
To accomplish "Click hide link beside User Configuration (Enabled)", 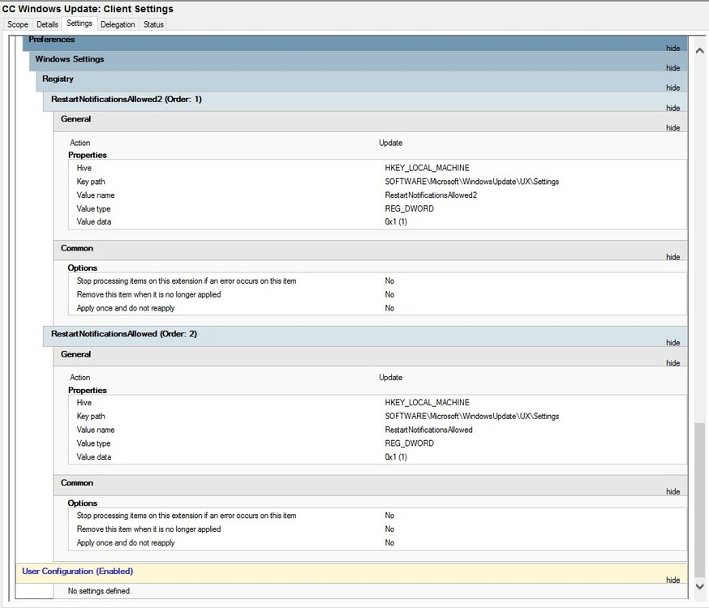I will pyautogui.click(x=672, y=580).
